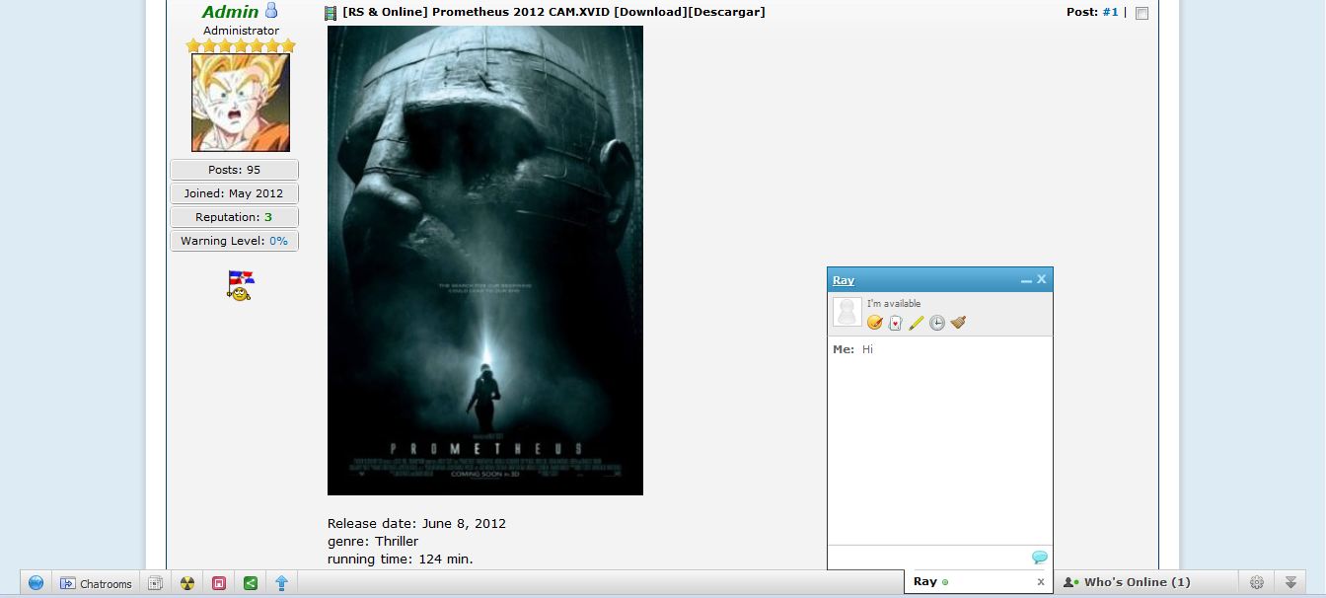
Task: Click the film strip icon beside post title
Action: coord(331,13)
